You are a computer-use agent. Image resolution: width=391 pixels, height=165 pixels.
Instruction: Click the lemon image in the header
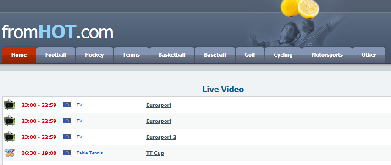coord(300,9)
